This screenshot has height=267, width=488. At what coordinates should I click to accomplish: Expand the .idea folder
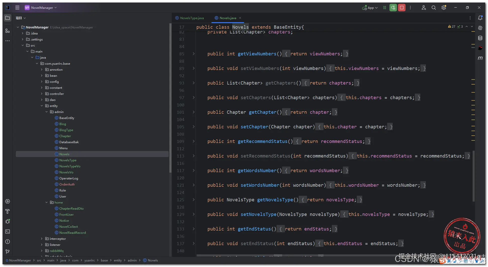point(23,33)
